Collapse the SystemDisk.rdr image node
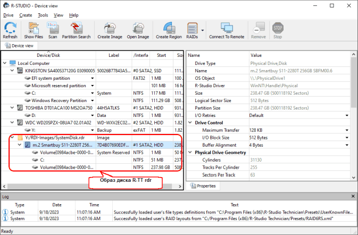The width and height of the screenshot is (358, 235). 12,137
